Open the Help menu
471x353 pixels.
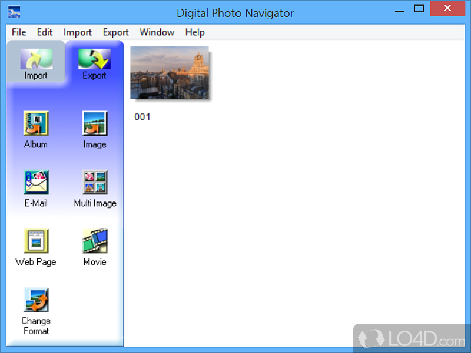click(195, 32)
